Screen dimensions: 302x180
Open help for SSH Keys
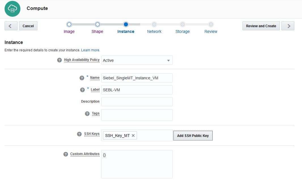coord(79,134)
